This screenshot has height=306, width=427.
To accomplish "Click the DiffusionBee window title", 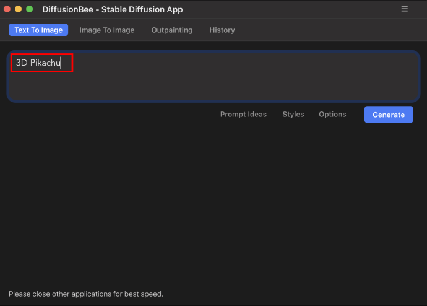I will pyautogui.click(x=113, y=9).
